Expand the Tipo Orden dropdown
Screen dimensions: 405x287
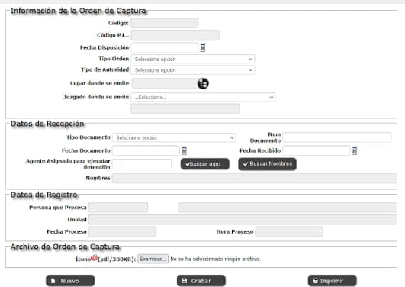click(193, 60)
